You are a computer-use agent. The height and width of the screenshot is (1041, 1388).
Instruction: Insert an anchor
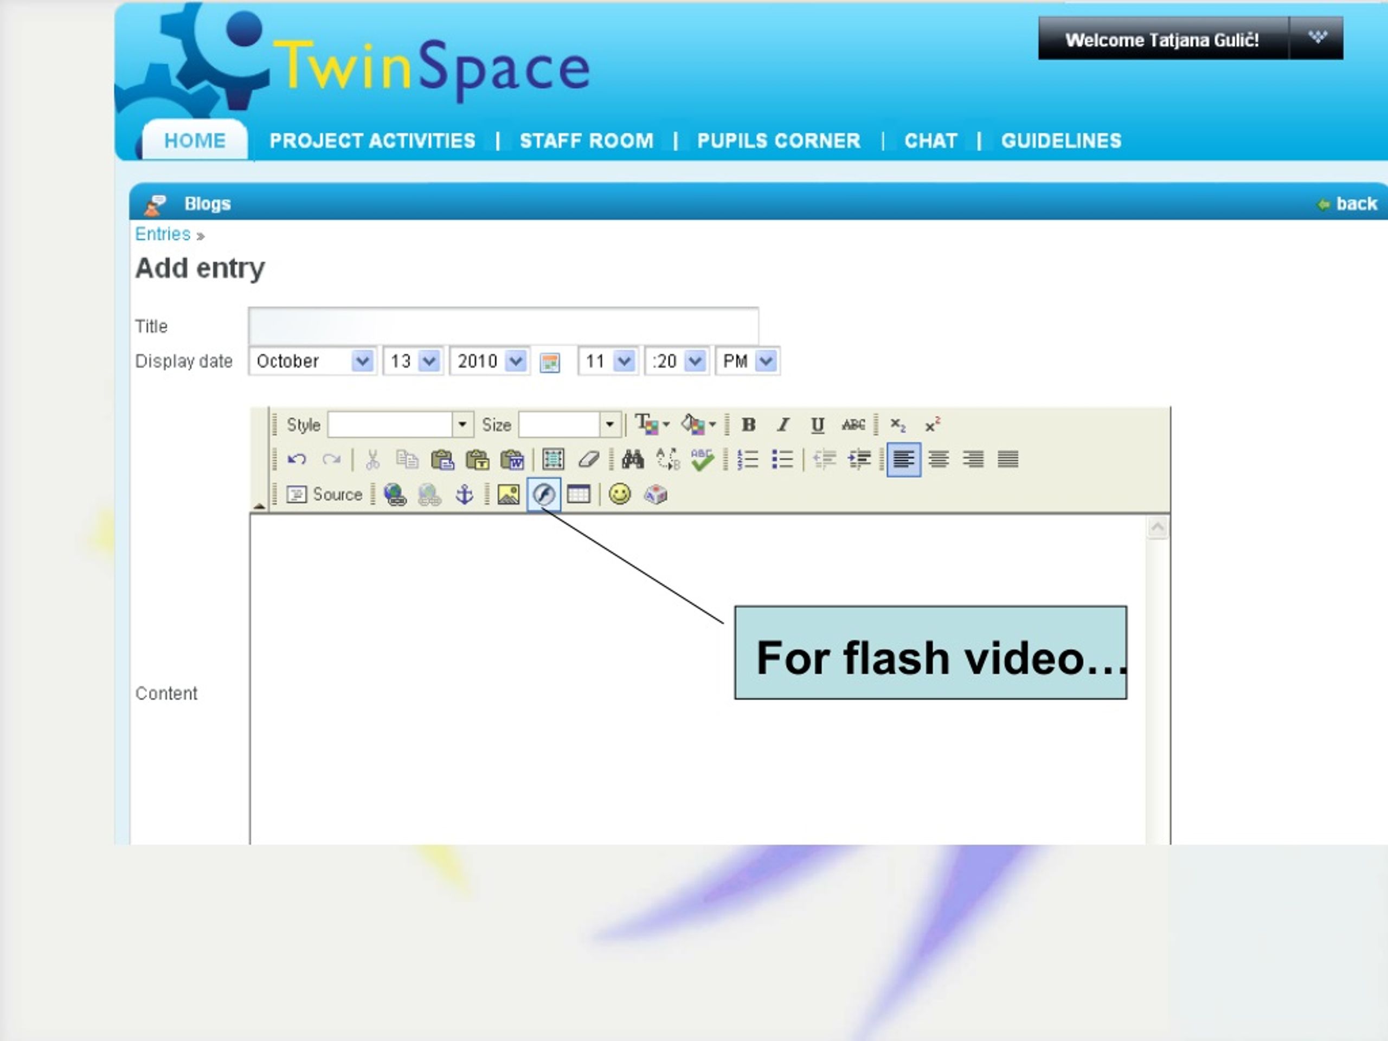coord(464,494)
